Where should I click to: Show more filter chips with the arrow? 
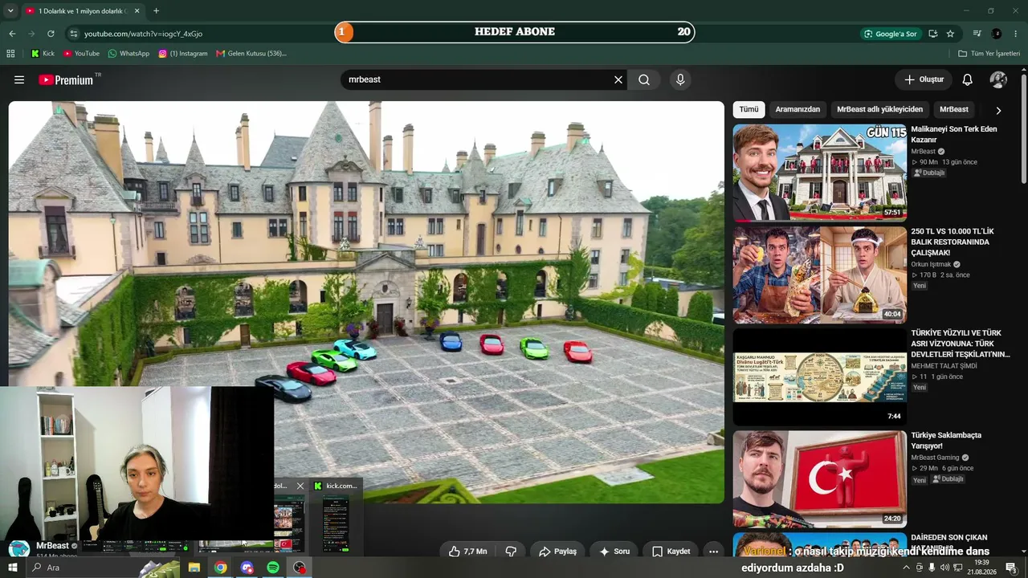coord(998,110)
